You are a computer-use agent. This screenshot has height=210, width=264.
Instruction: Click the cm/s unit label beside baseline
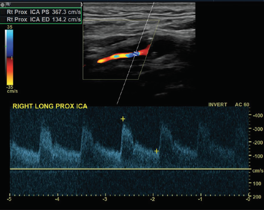(x=258, y=171)
